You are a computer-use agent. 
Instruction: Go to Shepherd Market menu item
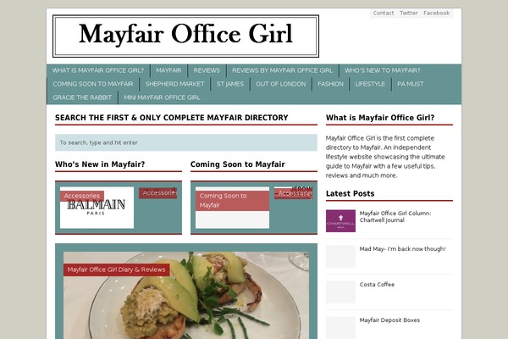[x=175, y=84]
